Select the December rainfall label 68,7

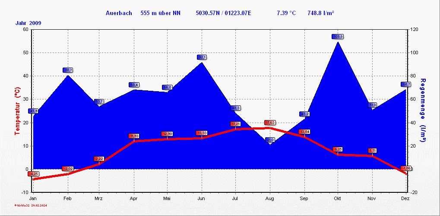406,84
